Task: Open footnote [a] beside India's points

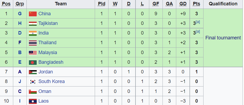Action: pyautogui.click(x=198, y=32)
